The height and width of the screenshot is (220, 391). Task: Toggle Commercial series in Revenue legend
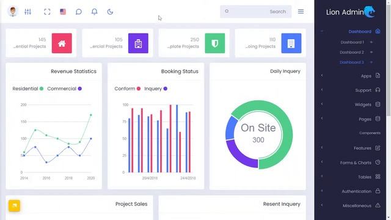click(64, 89)
